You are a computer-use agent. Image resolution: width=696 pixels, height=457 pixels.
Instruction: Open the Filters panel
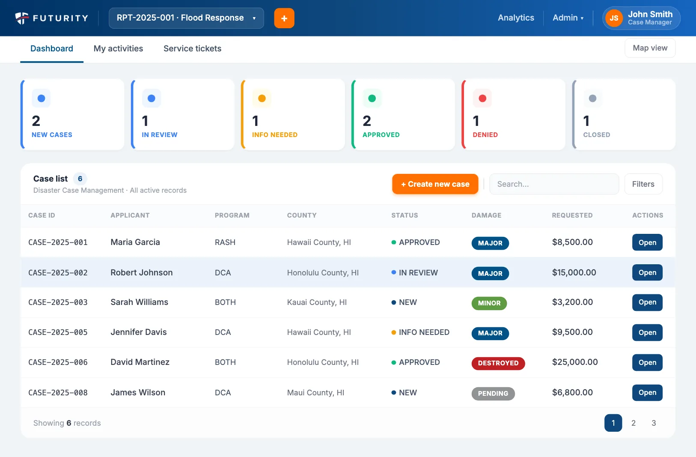(x=643, y=184)
